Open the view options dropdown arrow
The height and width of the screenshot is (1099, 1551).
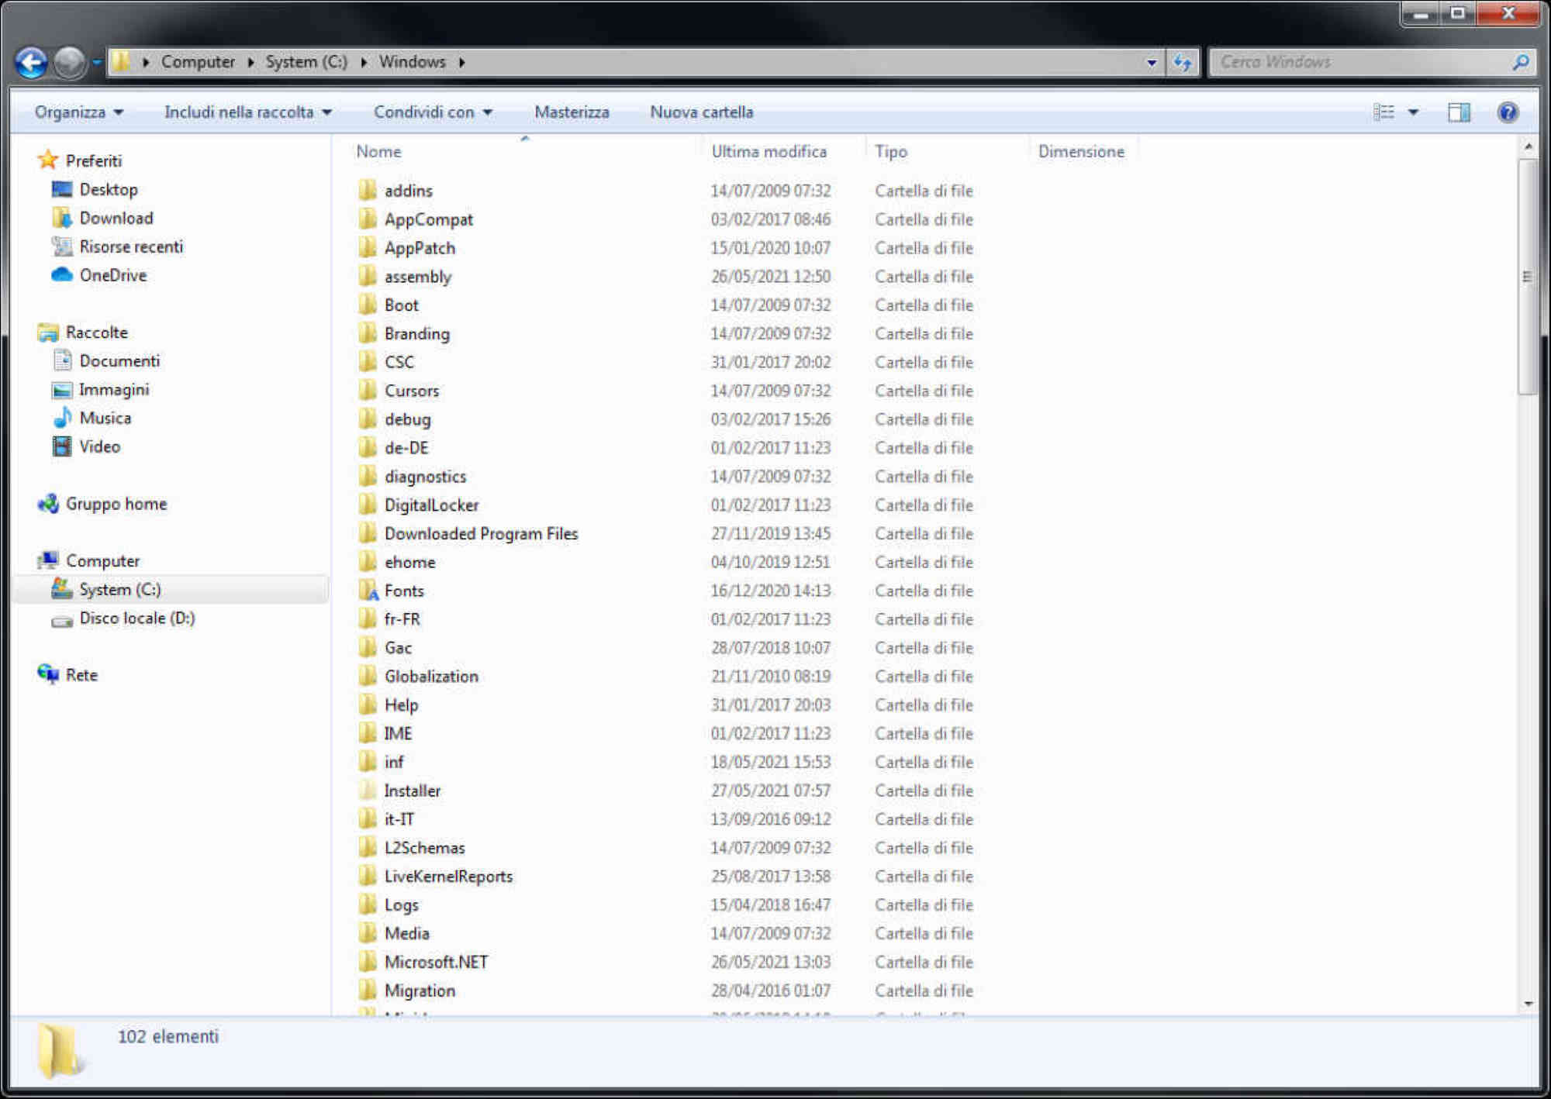point(1413,112)
